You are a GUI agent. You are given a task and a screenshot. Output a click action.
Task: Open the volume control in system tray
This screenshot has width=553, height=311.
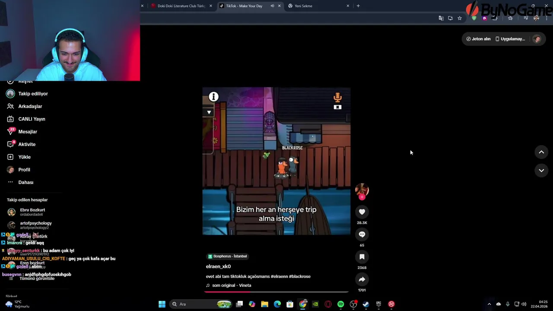click(524, 304)
